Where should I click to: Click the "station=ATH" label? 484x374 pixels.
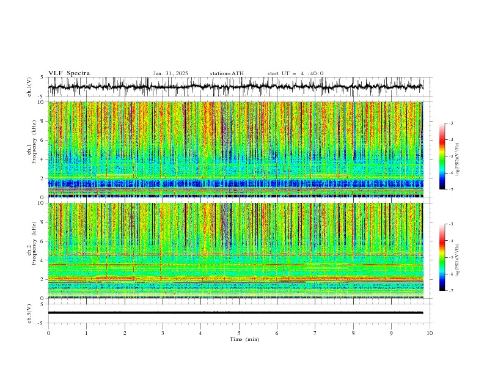[227, 73]
